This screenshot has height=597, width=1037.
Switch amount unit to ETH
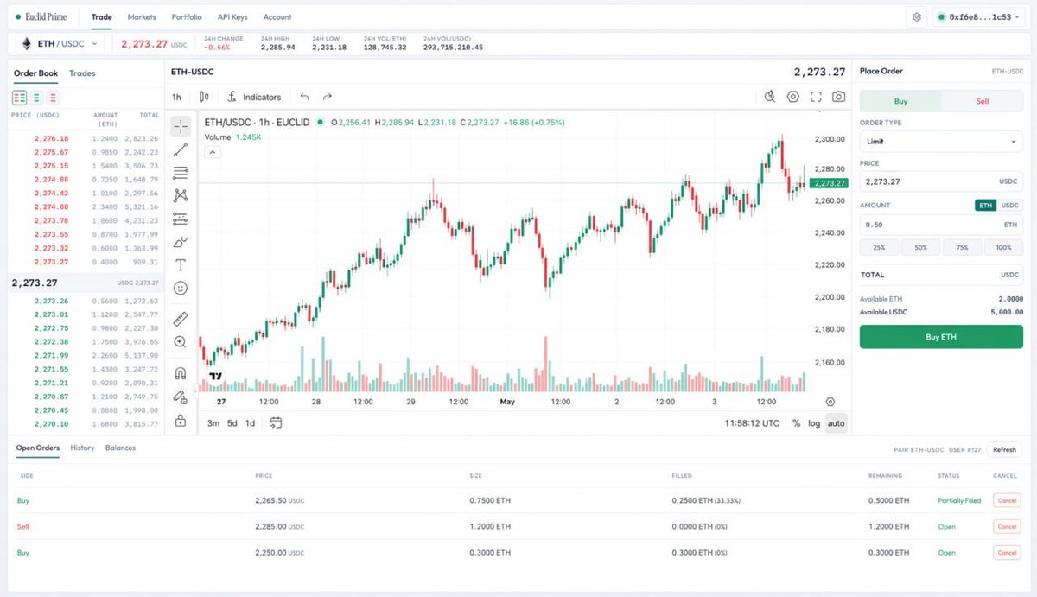click(x=984, y=205)
